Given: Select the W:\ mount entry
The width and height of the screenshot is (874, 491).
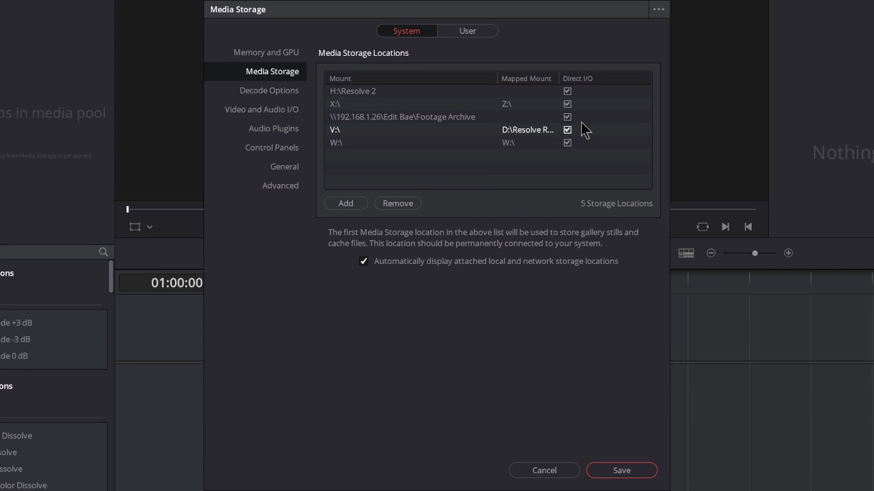Looking at the screenshot, I should tap(488, 143).
